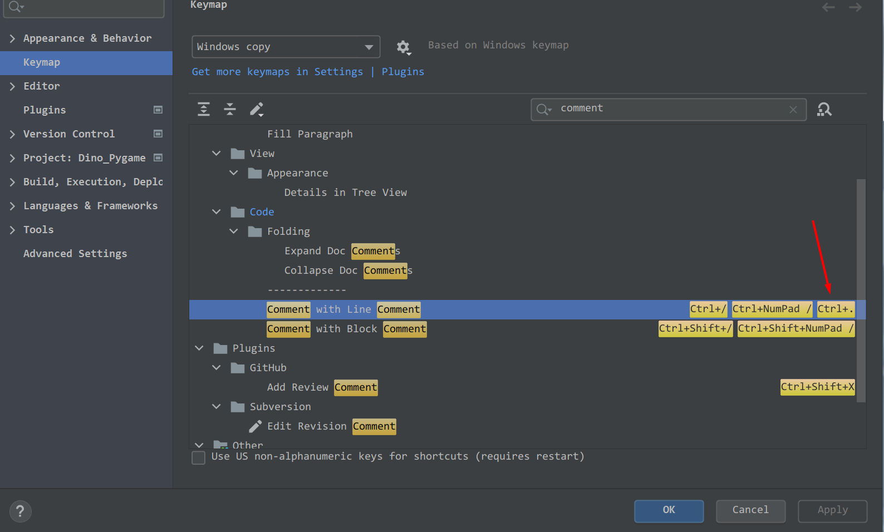The width and height of the screenshot is (884, 532).
Task: Open the keymap gear actions menu
Action: pyautogui.click(x=404, y=47)
